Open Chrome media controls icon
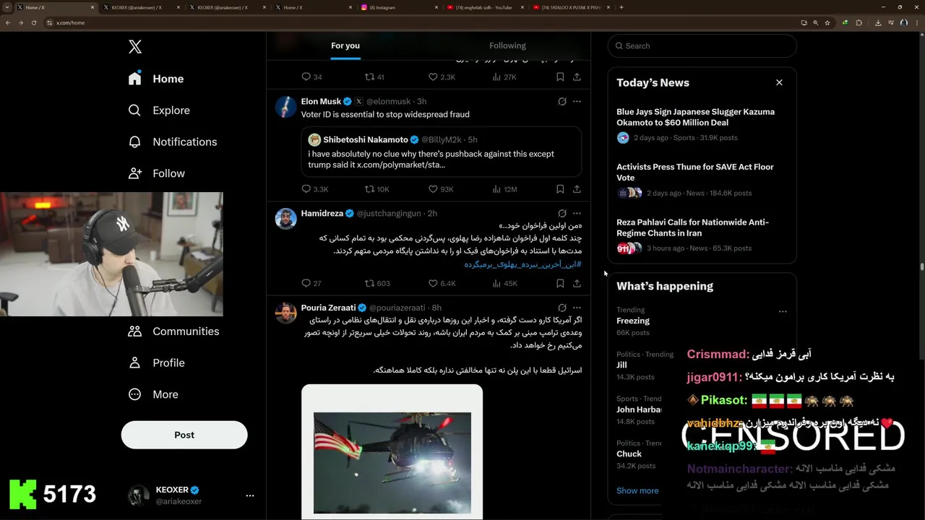 (890, 22)
